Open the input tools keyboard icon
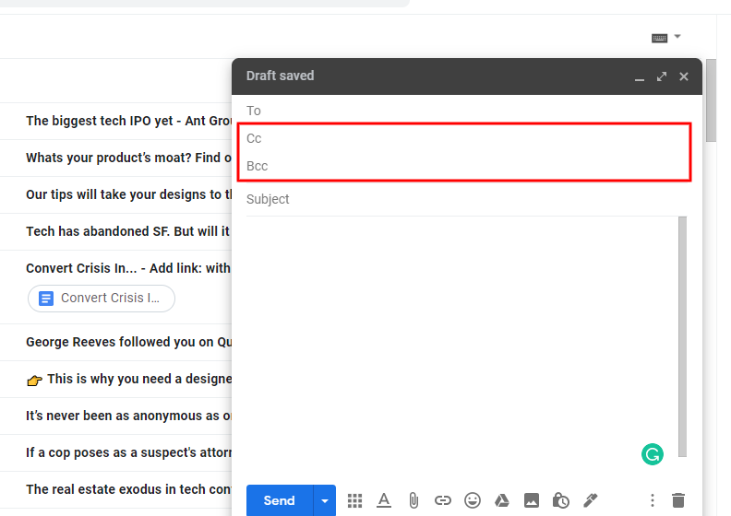Viewport: 731px width, 516px height. coord(659,38)
